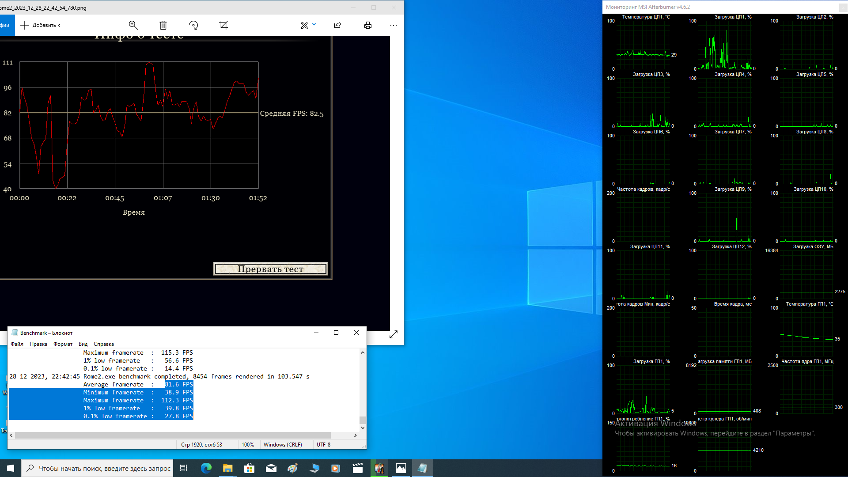Click the share icon in Photos toolbar
This screenshot has height=477, width=848.
(338, 25)
